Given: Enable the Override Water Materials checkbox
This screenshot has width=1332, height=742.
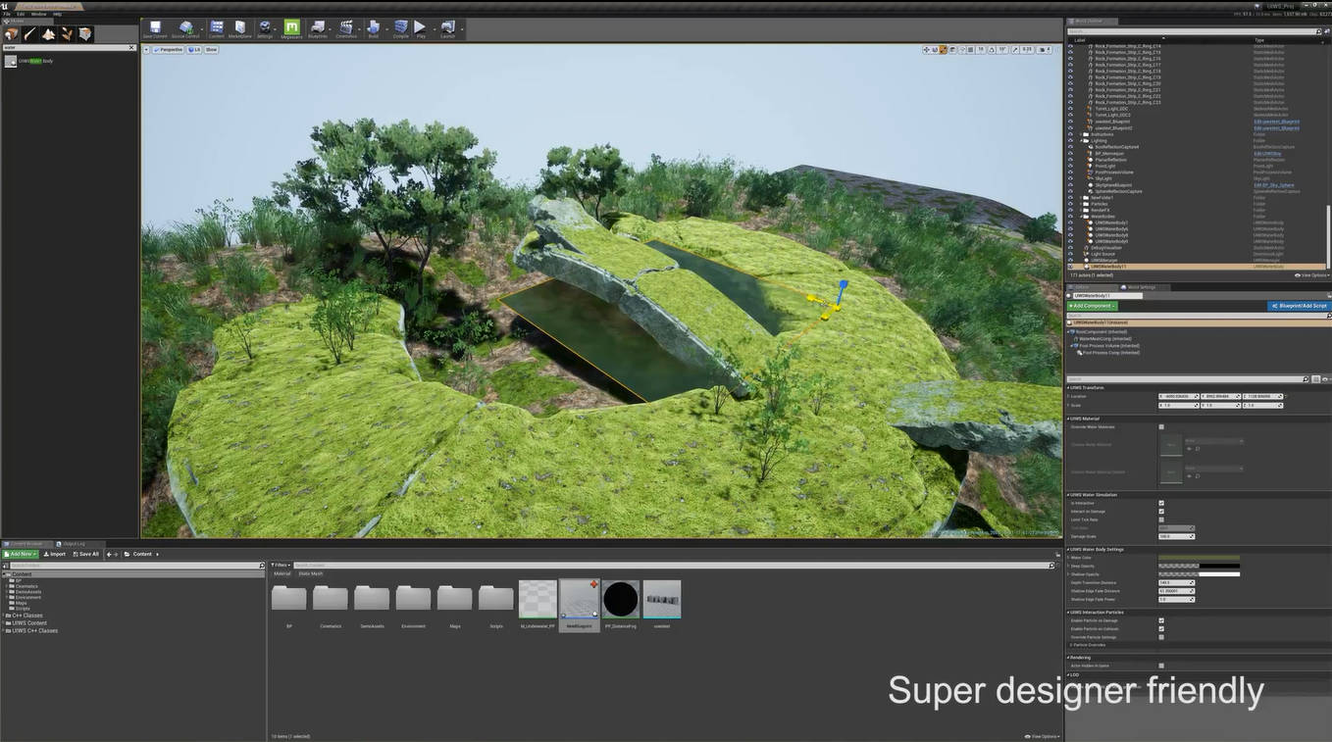Looking at the screenshot, I should pyautogui.click(x=1160, y=426).
